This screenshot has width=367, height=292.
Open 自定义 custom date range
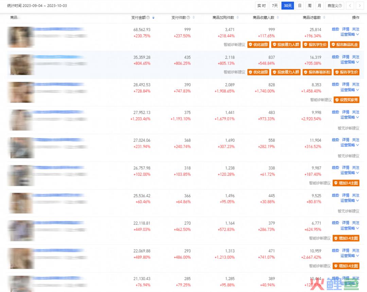click(x=334, y=6)
